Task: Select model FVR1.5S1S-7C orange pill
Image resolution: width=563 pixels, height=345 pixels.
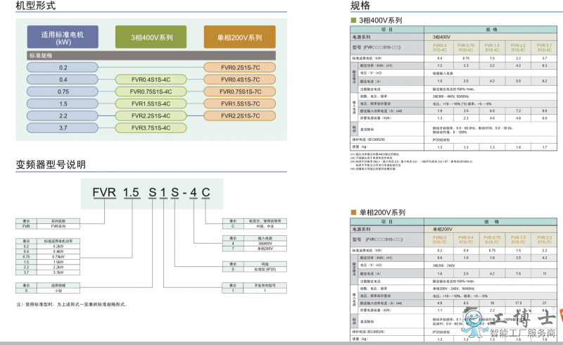Action: pyautogui.click(x=240, y=103)
